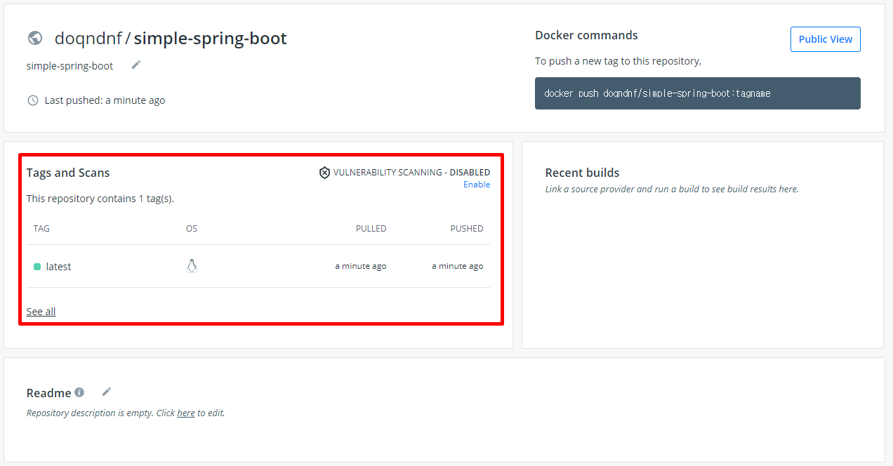
Task: Click the Tags and Scans heading
Action: pos(68,173)
